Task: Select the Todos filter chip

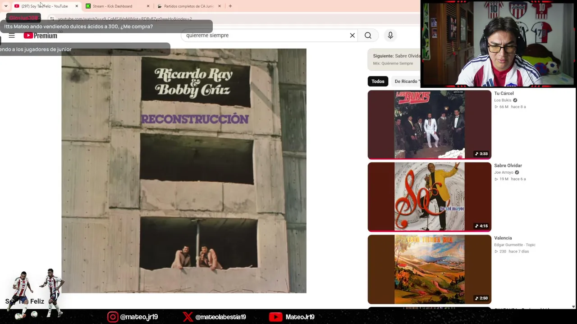Action: coord(378,81)
